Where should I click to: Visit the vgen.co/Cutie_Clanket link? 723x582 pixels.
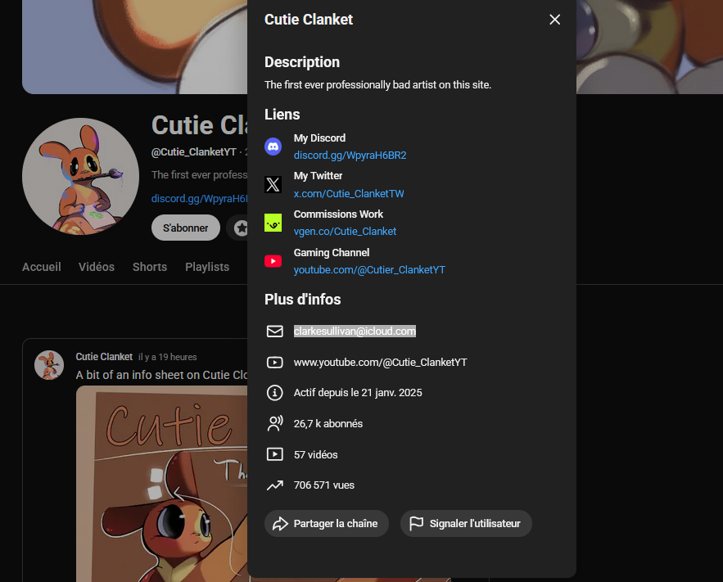(x=345, y=232)
